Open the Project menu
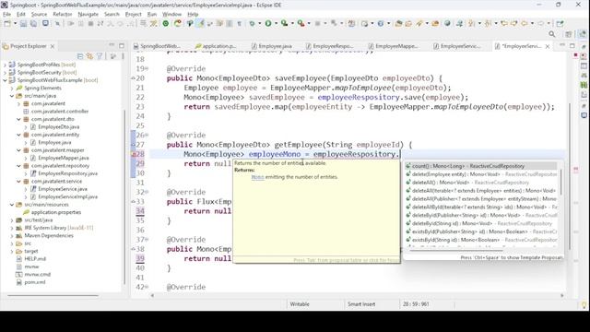Viewport: 590px width, 332px height. click(133, 14)
